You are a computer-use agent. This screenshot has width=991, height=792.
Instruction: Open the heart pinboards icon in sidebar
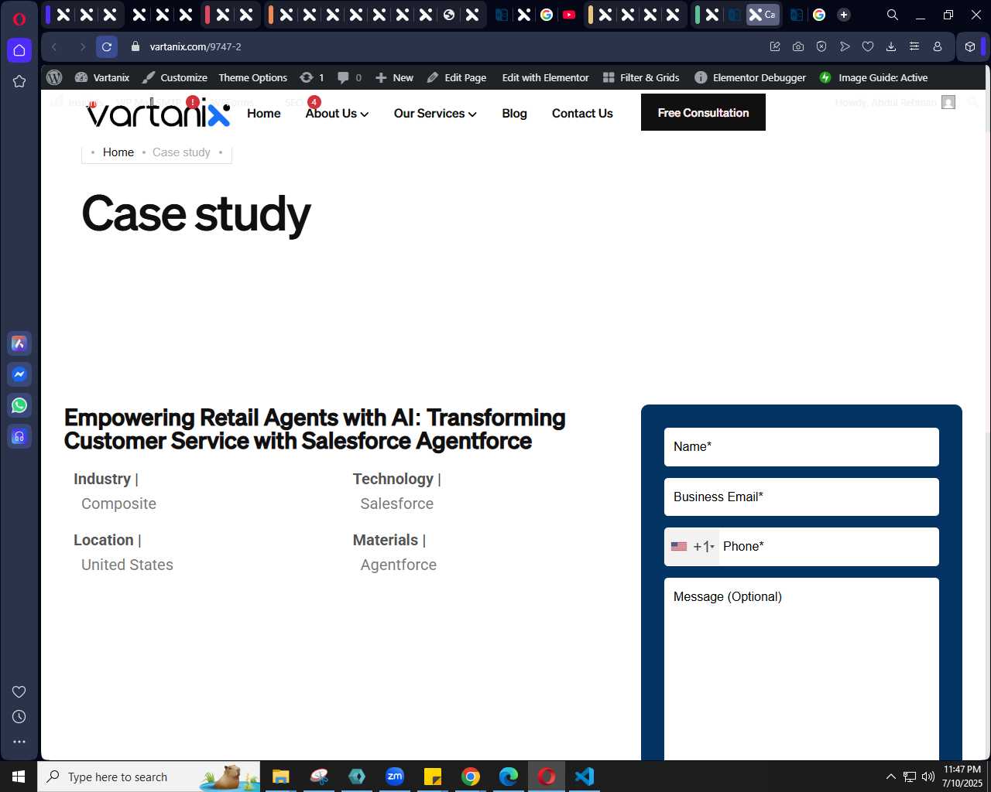19,691
